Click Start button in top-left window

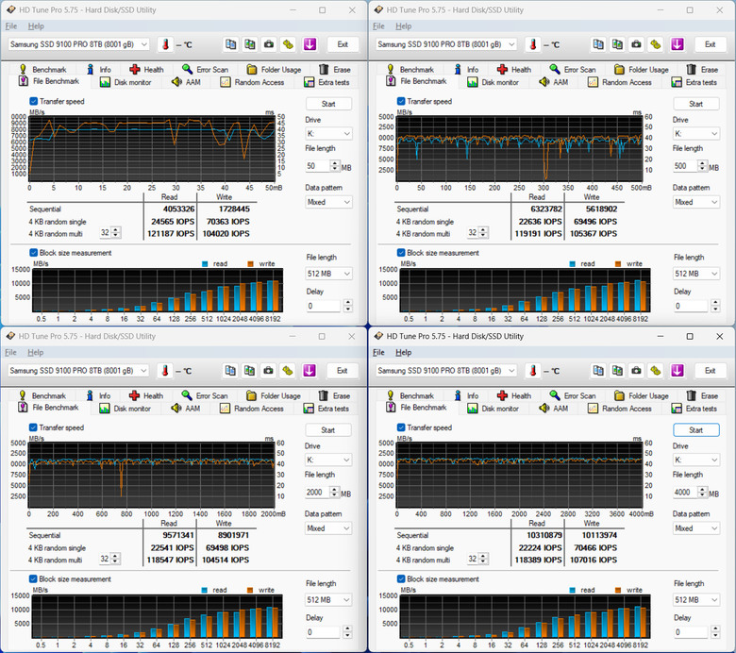click(328, 104)
